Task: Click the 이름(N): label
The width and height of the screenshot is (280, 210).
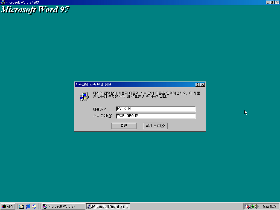Action: 99,109
